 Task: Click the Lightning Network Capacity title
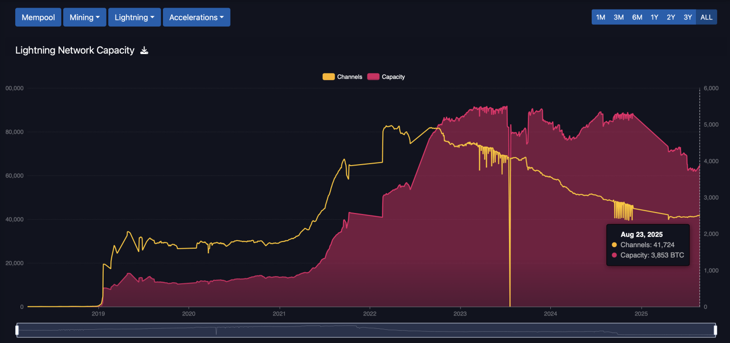click(x=75, y=50)
